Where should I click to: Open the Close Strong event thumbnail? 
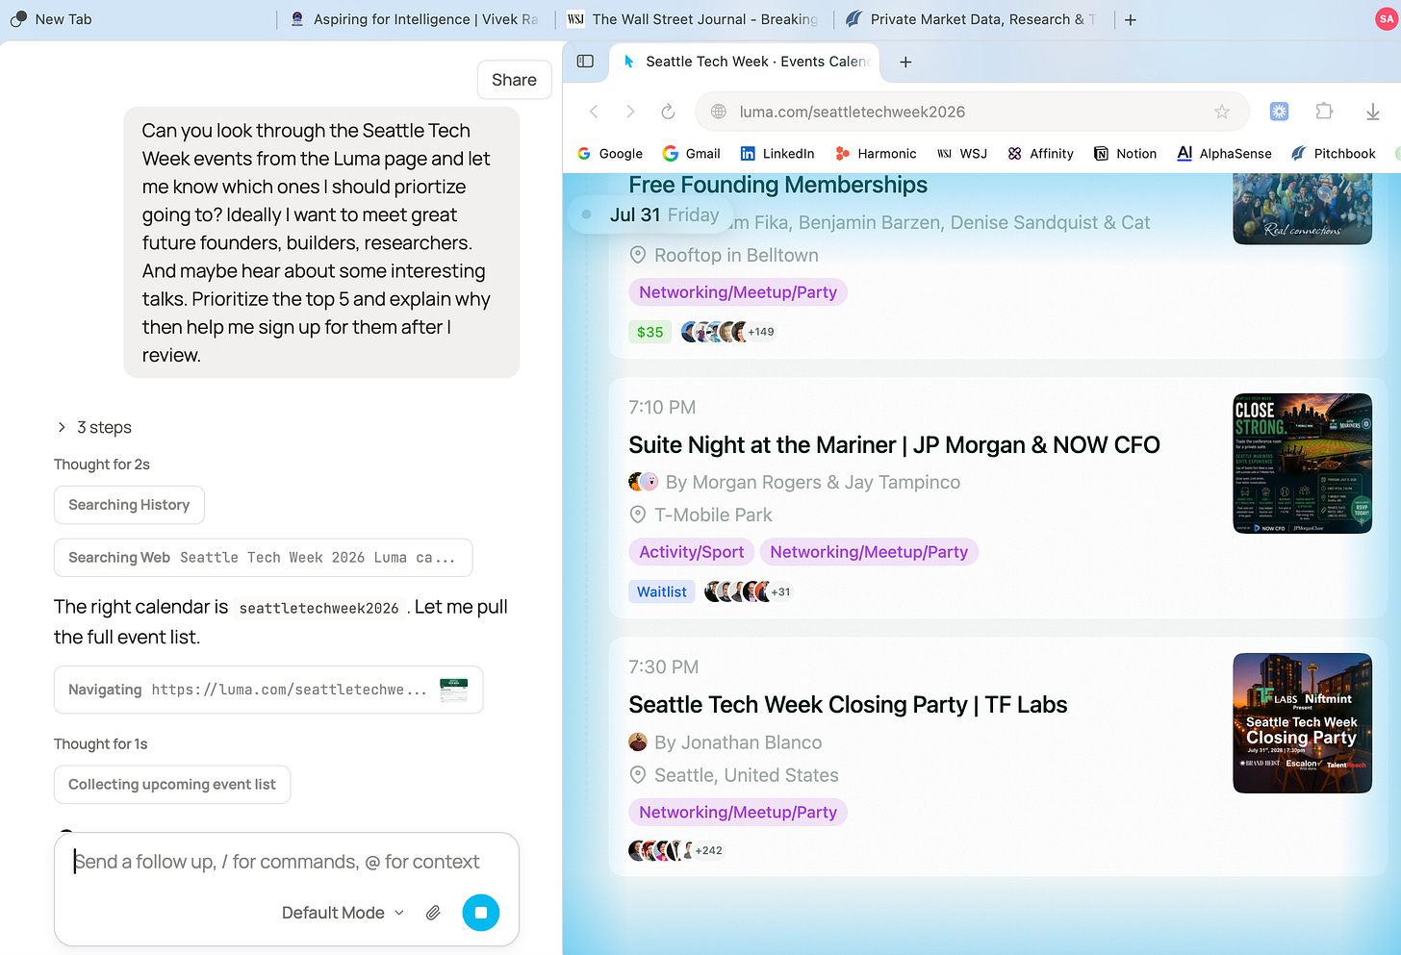(x=1303, y=464)
